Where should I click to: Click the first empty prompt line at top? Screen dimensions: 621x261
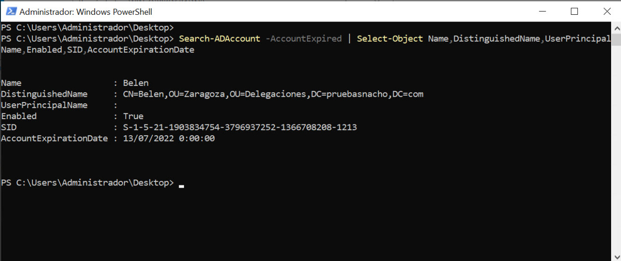click(x=87, y=28)
